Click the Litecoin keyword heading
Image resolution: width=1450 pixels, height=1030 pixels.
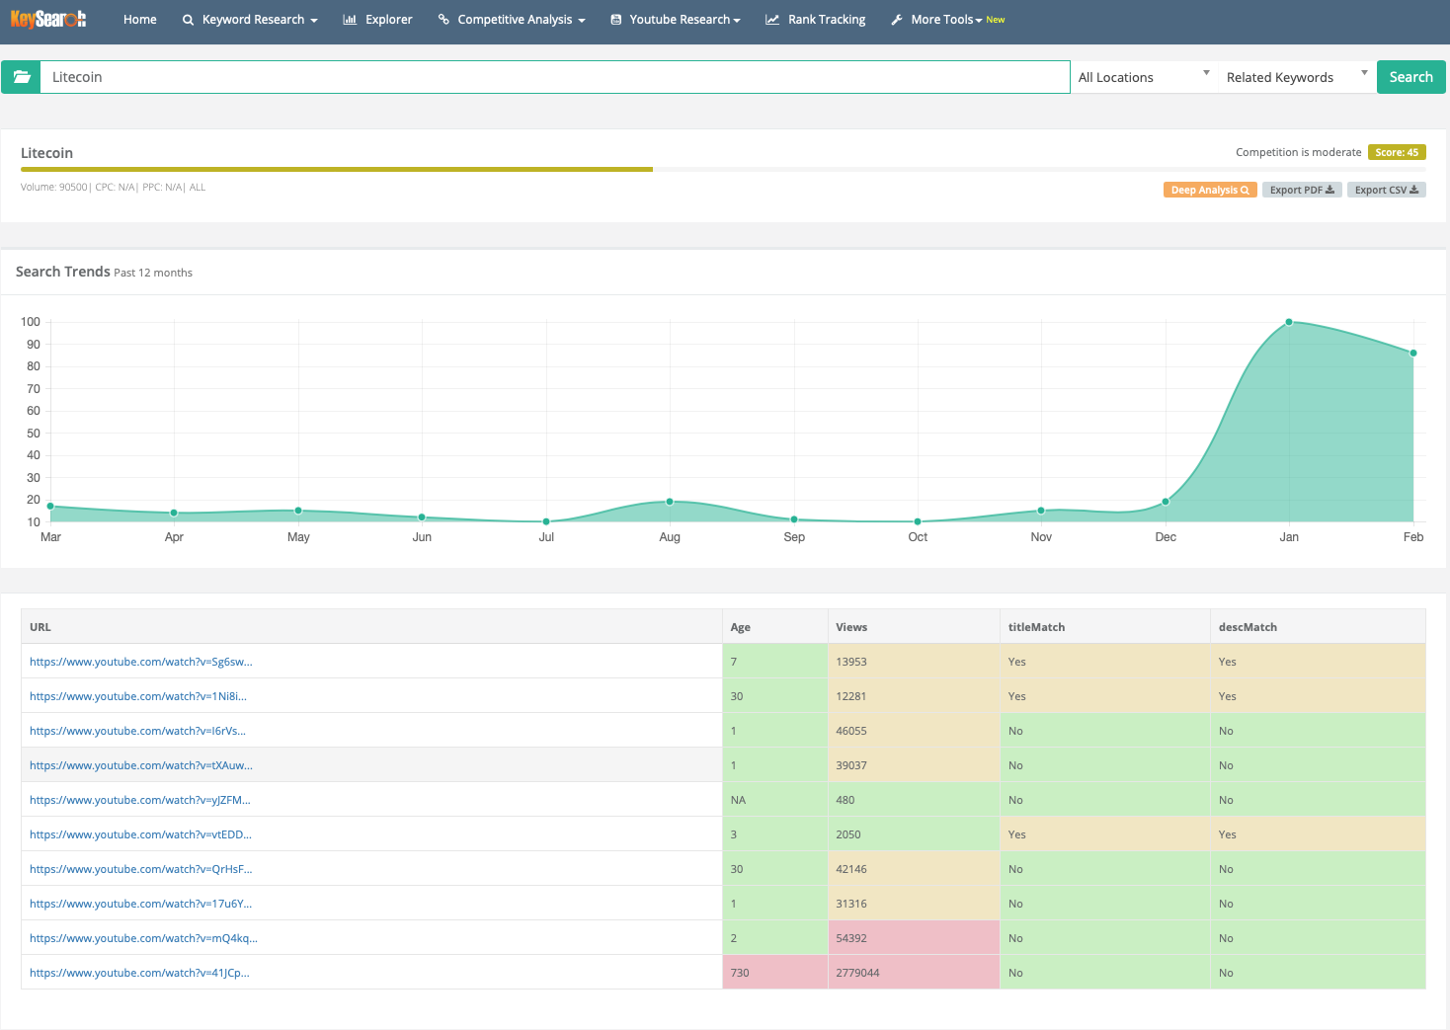46,153
